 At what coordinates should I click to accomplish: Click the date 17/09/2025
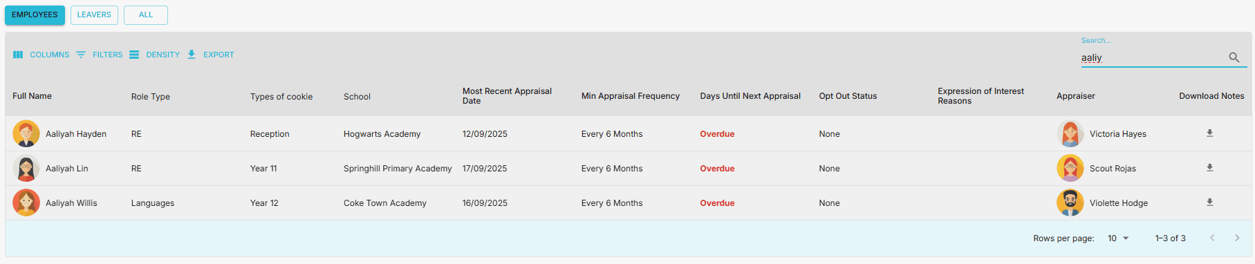(x=485, y=169)
